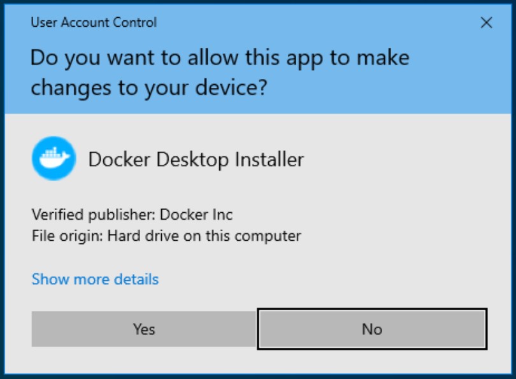Decline permission for Docker Desktop Installer
The image size is (516, 379).
[373, 329]
